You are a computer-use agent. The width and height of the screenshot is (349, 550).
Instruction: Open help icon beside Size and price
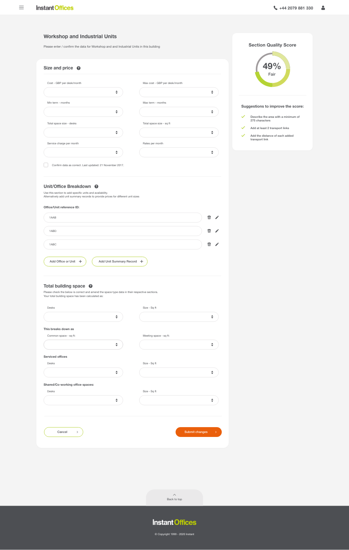[79, 68]
